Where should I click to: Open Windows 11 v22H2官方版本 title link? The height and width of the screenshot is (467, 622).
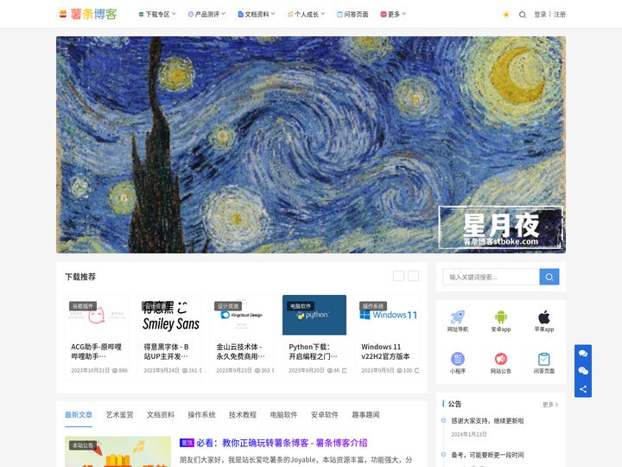tap(385, 351)
